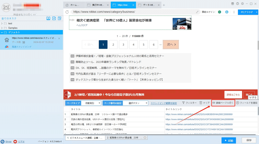The image size is (259, 144).
Task: Go to page 5 in pagination
Action: (x=143, y=44)
